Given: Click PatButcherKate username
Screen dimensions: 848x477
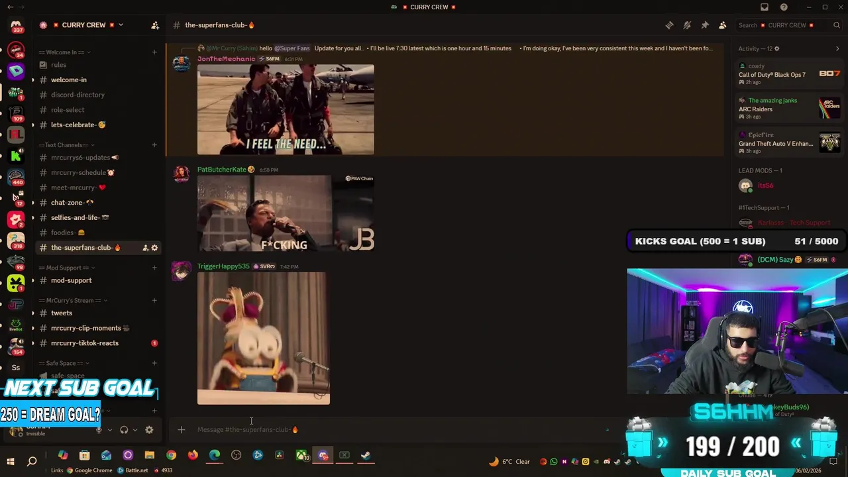Looking at the screenshot, I should coord(222,170).
